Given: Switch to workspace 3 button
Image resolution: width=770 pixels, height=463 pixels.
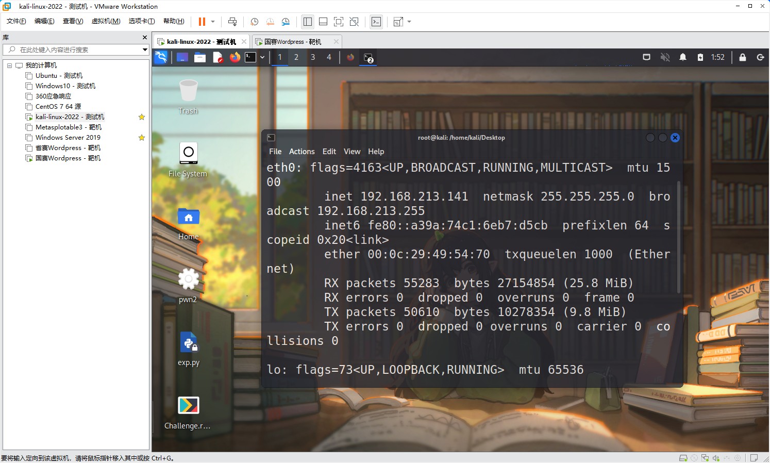Looking at the screenshot, I should click(x=313, y=57).
